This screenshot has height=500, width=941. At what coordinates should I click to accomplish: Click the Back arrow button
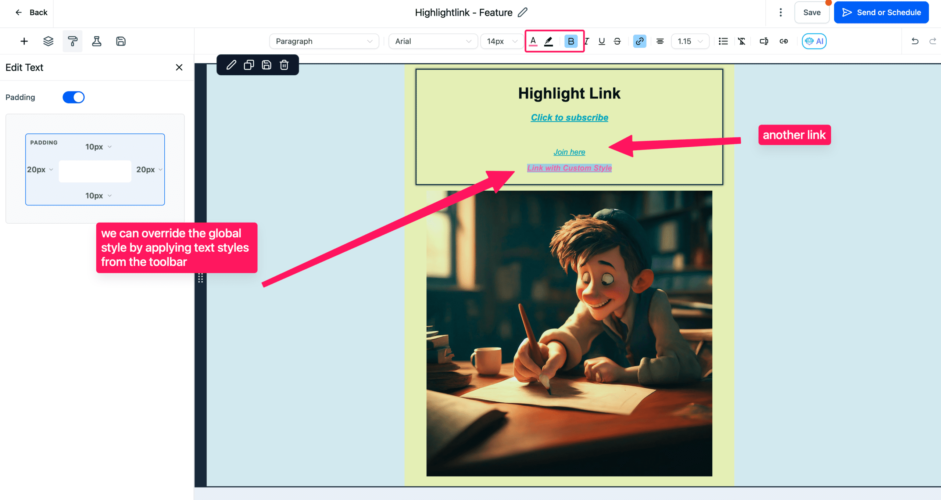(x=31, y=12)
